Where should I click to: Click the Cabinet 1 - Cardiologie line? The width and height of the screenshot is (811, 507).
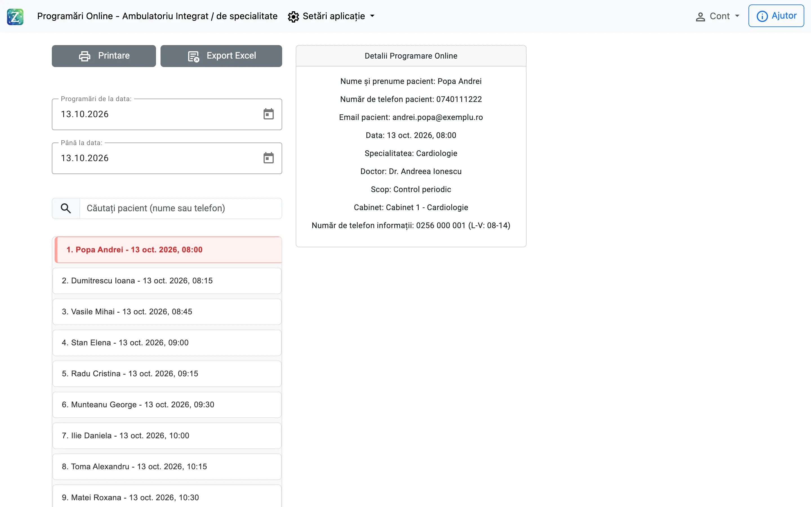pyautogui.click(x=411, y=208)
